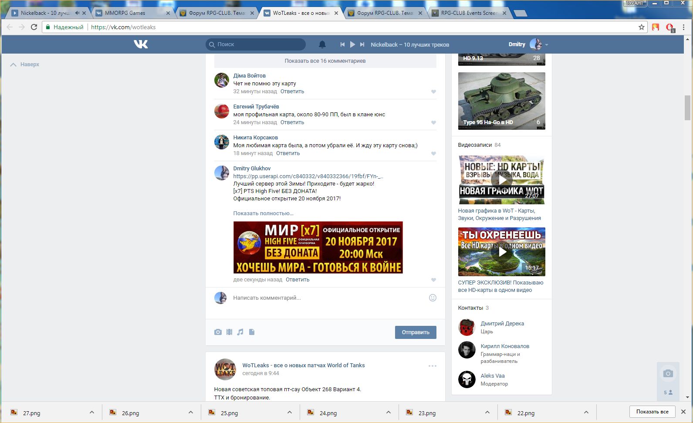Expand options arrow for 24.png download

(389, 412)
